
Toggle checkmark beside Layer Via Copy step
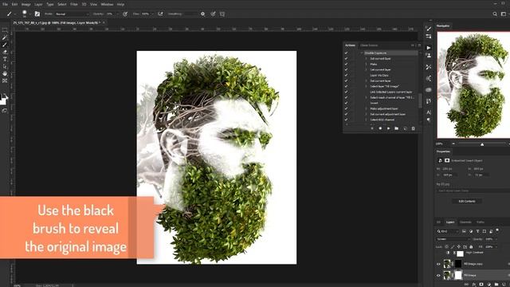346,75
